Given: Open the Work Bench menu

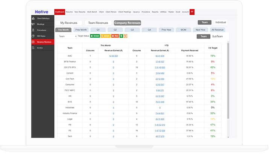Looking at the screenshot, I should coord(92,12).
